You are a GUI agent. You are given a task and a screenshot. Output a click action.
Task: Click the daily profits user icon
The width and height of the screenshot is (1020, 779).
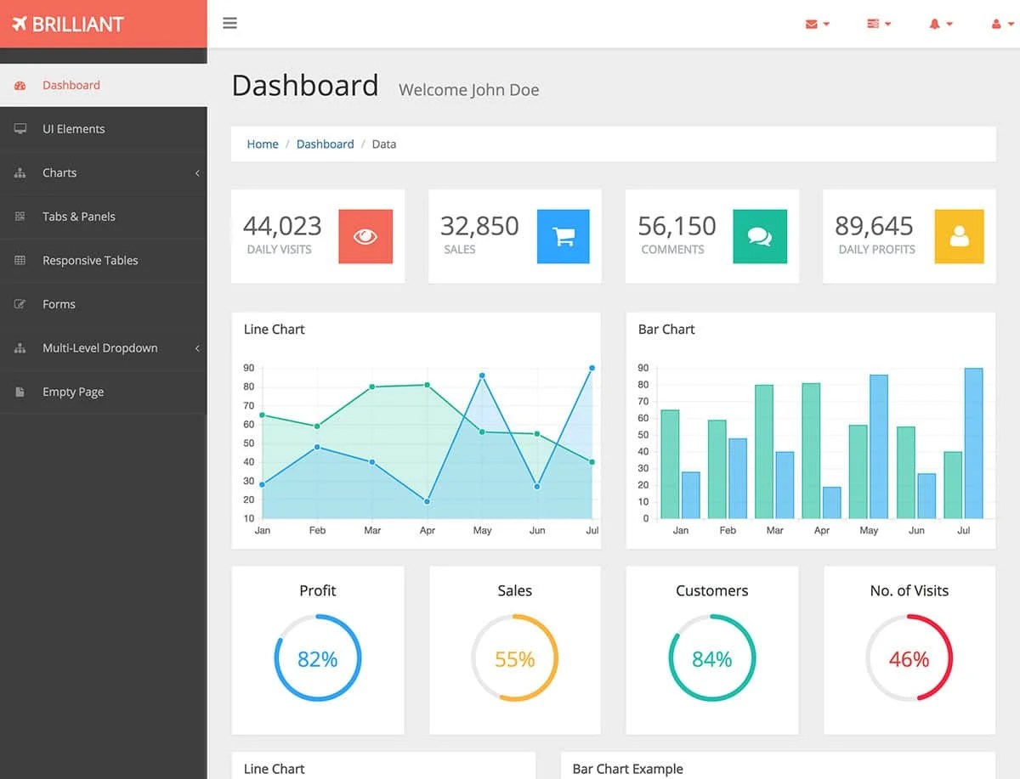pos(957,236)
